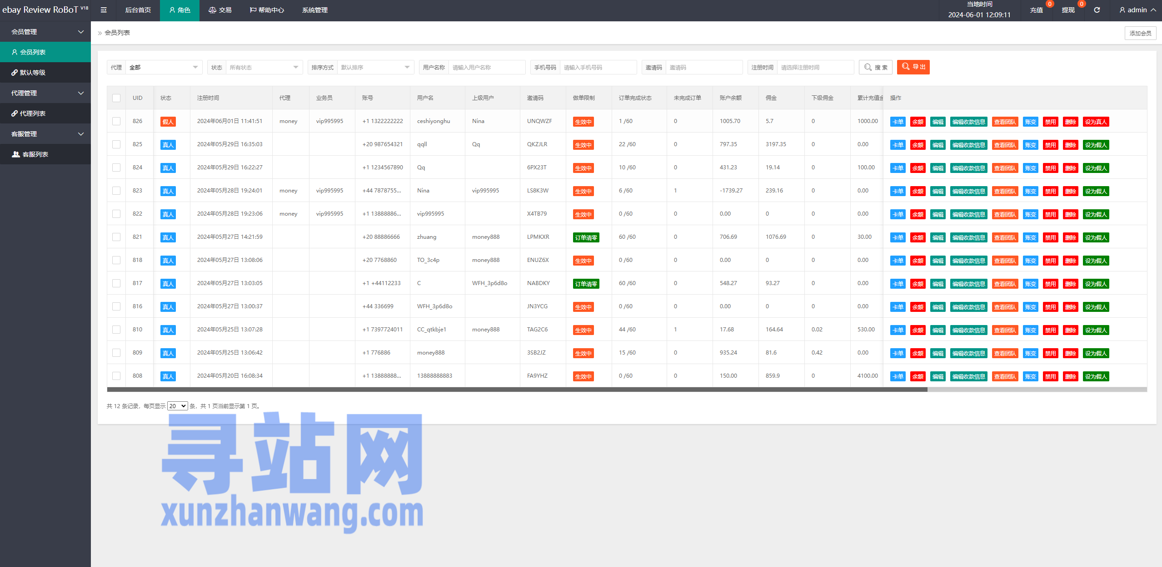Open the 系统管理 top menu
The width and height of the screenshot is (1162, 567).
pos(315,10)
